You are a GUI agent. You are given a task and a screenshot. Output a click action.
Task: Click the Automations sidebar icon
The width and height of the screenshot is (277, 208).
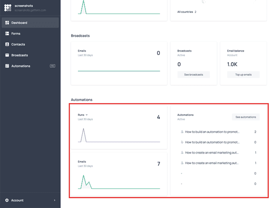point(7,66)
